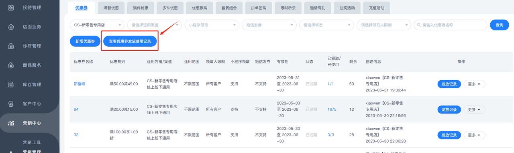This screenshot has height=153, width=514.
Task: Select the 客户中心 customer icon
Action: [11, 104]
